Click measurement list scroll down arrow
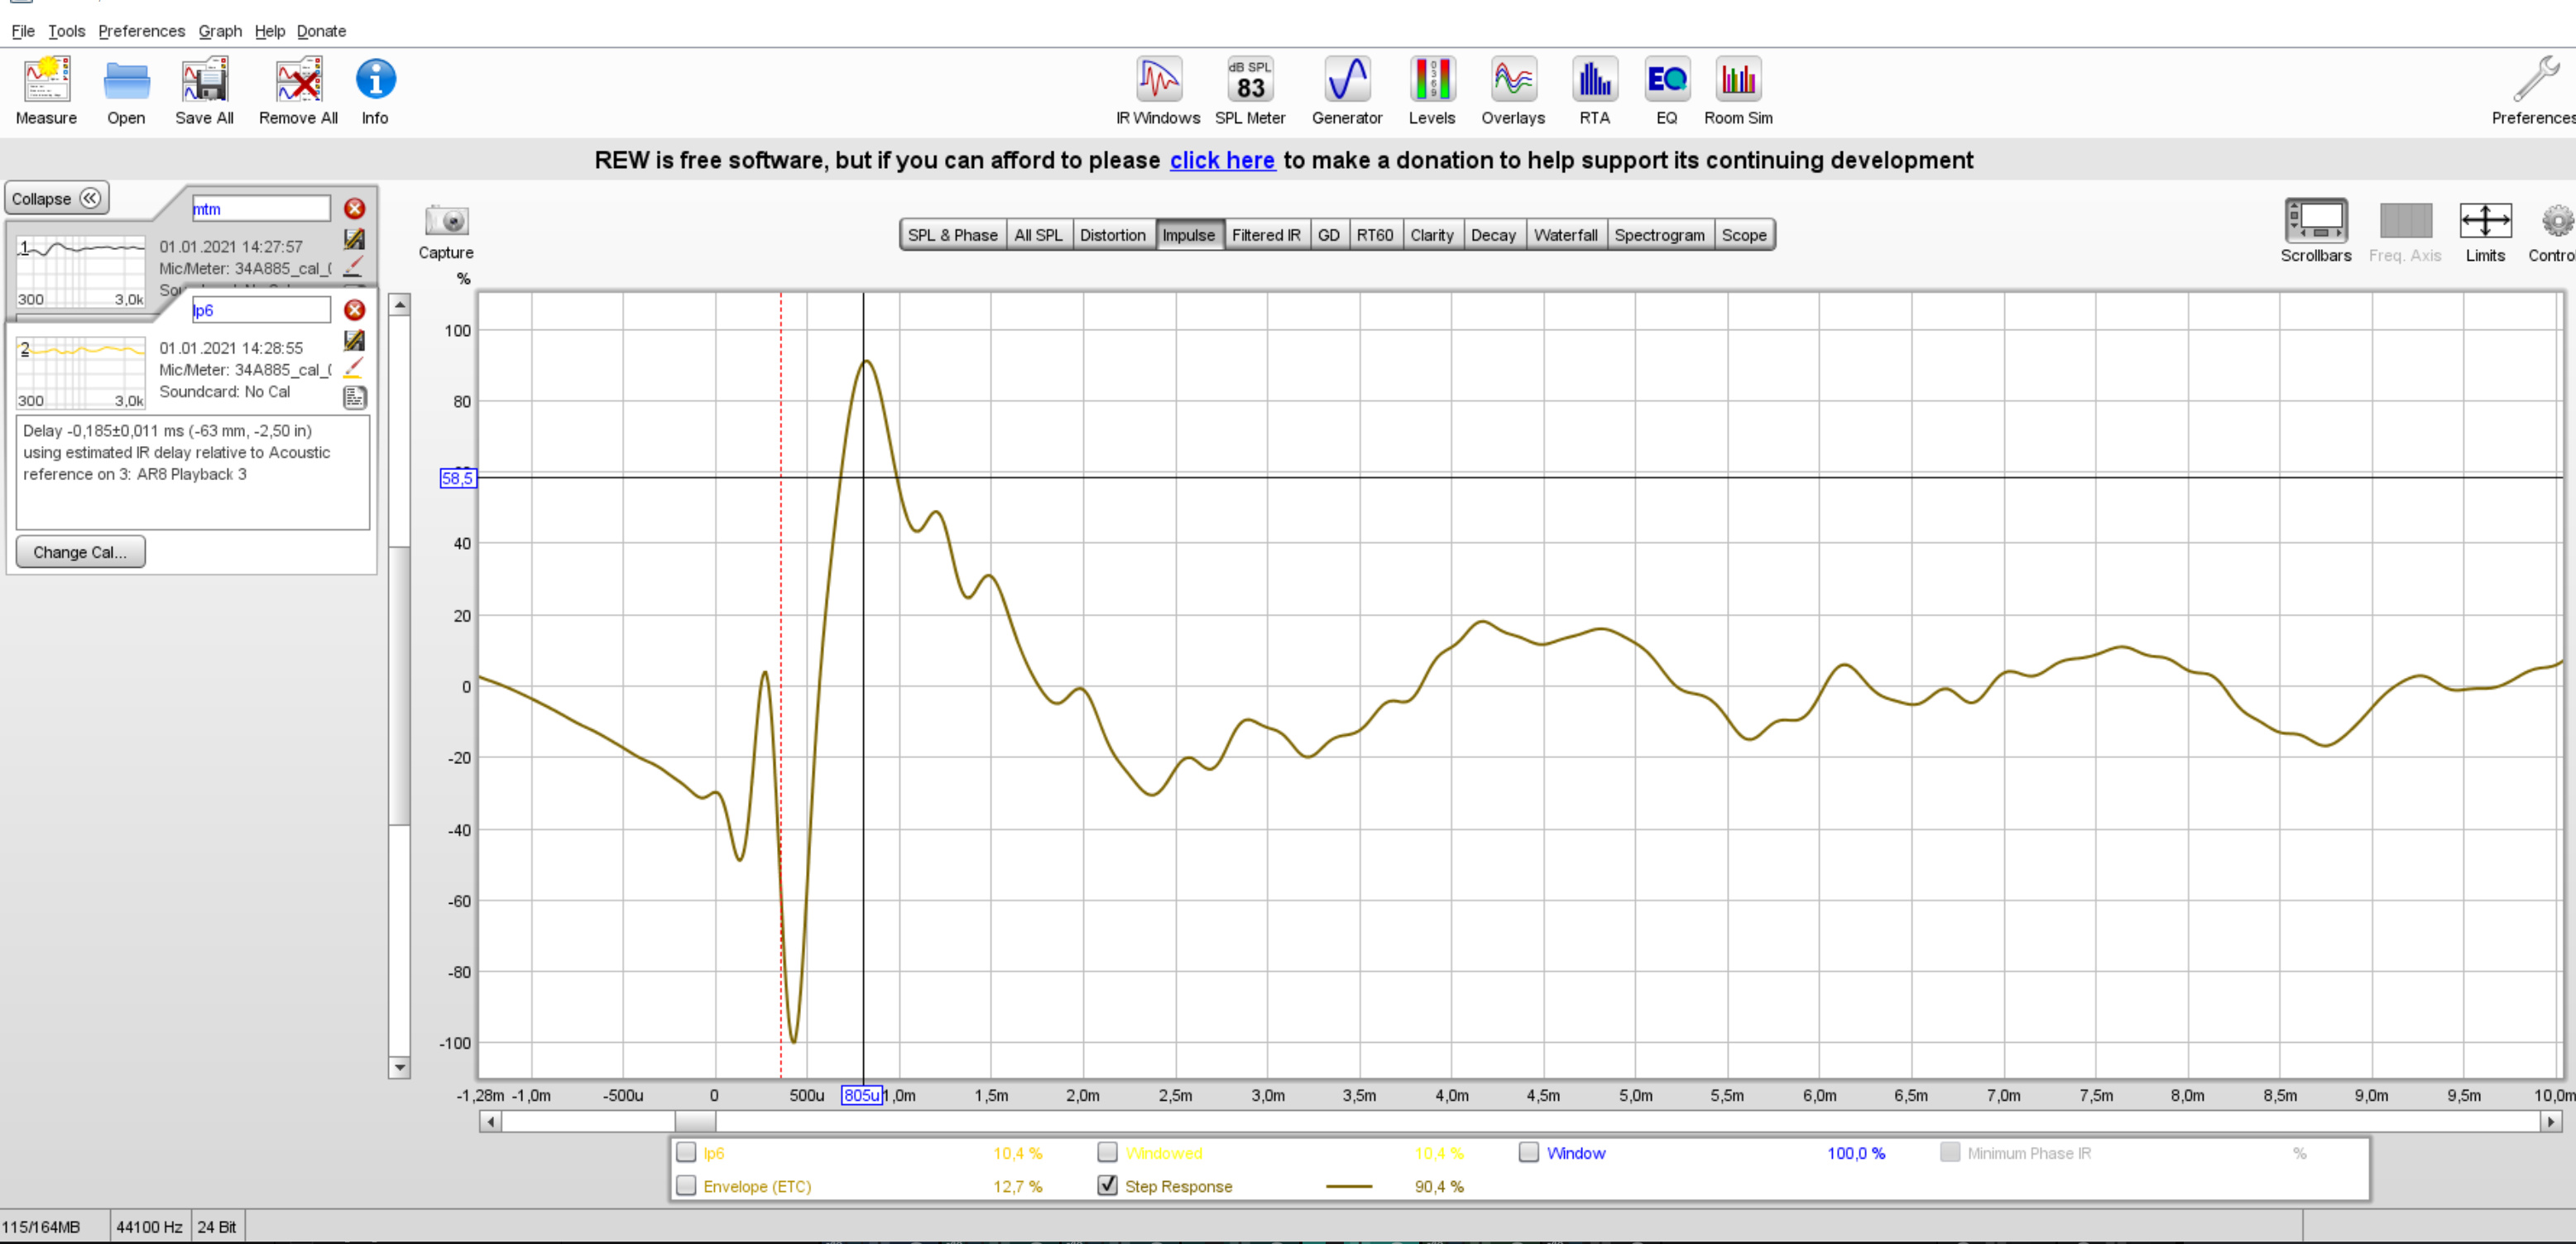The width and height of the screenshot is (2576, 1244). [x=399, y=1066]
